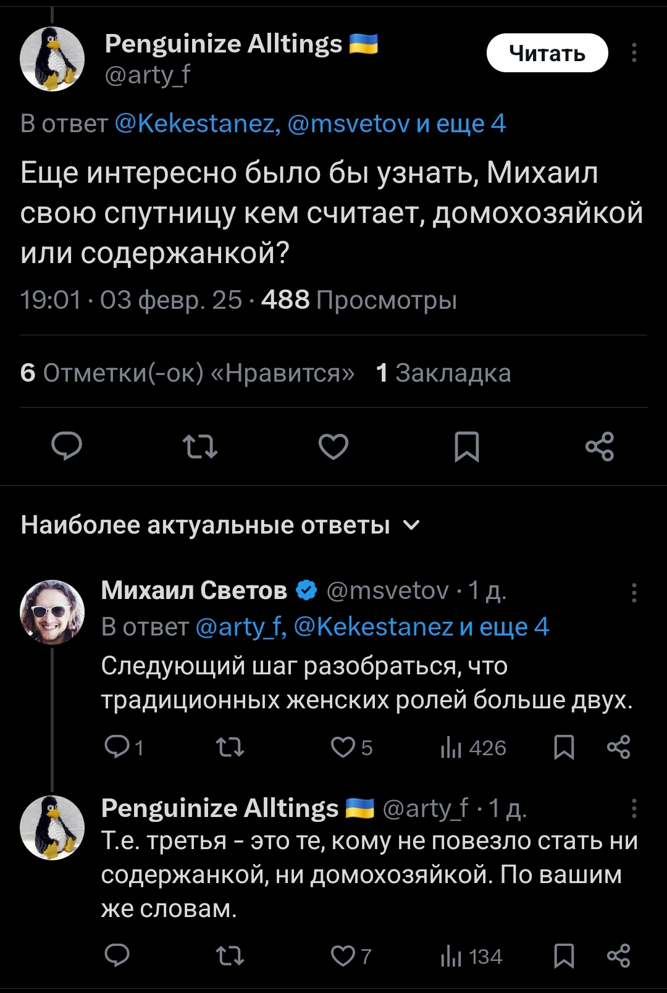Like Михаил Светов's reply with 5 likes
The width and height of the screenshot is (667, 993).
coord(351,747)
